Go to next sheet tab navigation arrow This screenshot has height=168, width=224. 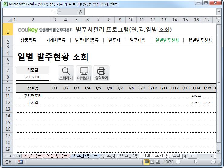tap(14, 156)
